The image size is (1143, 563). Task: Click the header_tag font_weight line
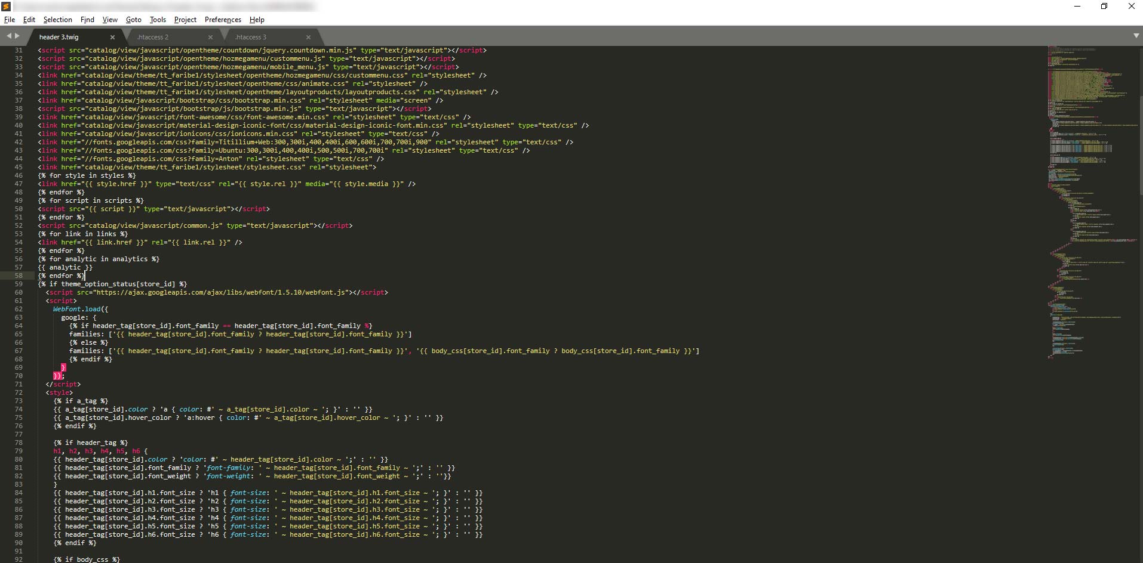[x=253, y=476]
